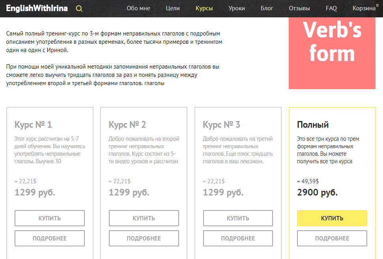Open the Отзывы page
The width and height of the screenshot is (383, 259).
299,8
